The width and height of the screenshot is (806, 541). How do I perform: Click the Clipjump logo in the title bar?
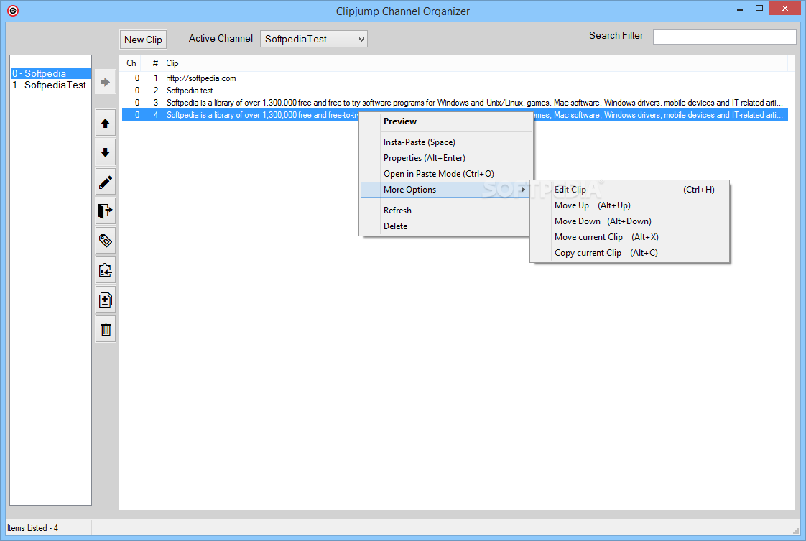(13, 11)
